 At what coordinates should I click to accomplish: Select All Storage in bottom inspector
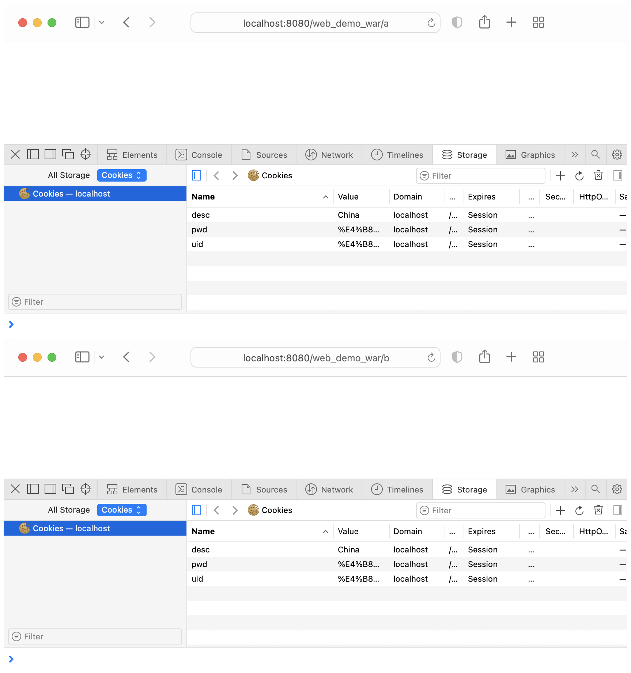pos(69,510)
